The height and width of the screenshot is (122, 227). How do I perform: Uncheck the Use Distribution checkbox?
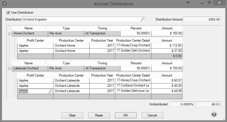click(x=8, y=12)
